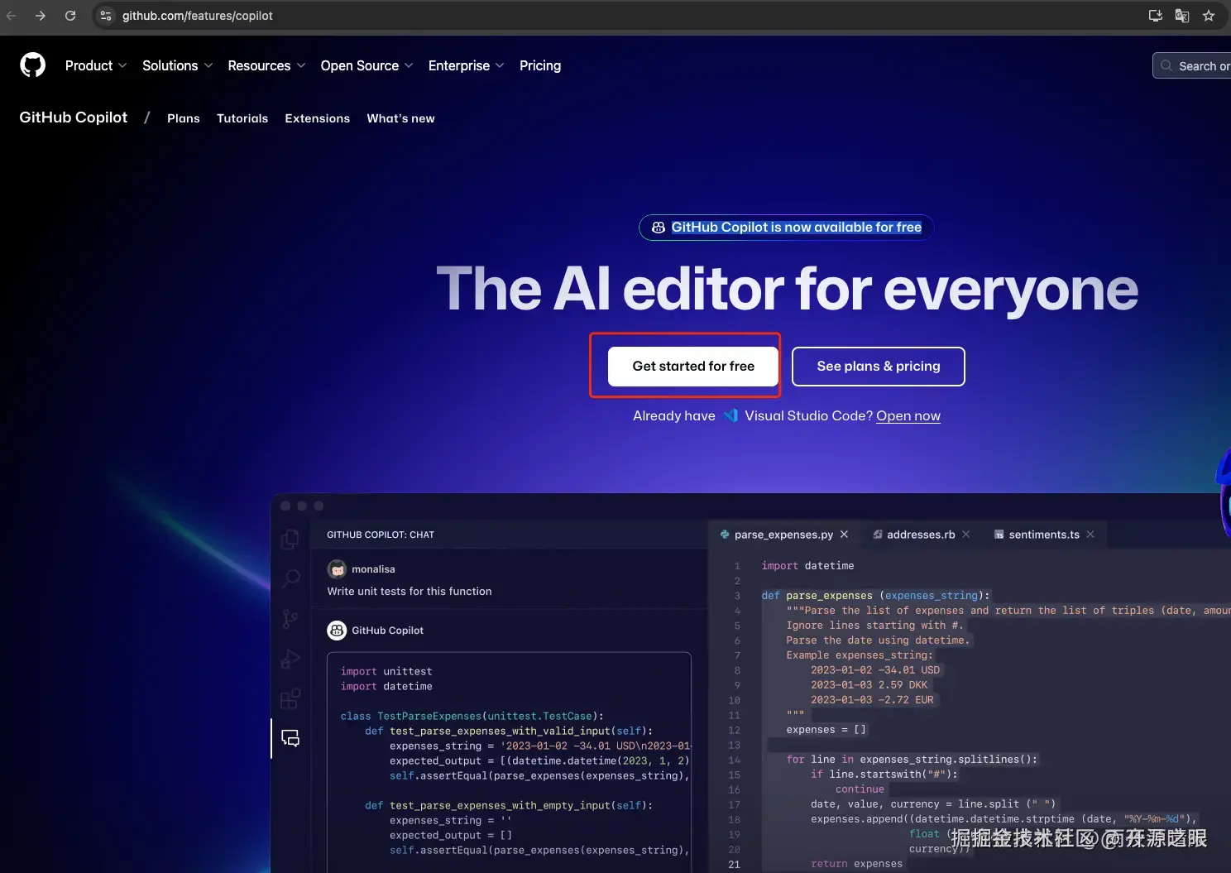This screenshot has width=1231, height=873.
Task: Open the Search magnifier icon in editor sidebar
Action: pyautogui.click(x=291, y=578)
